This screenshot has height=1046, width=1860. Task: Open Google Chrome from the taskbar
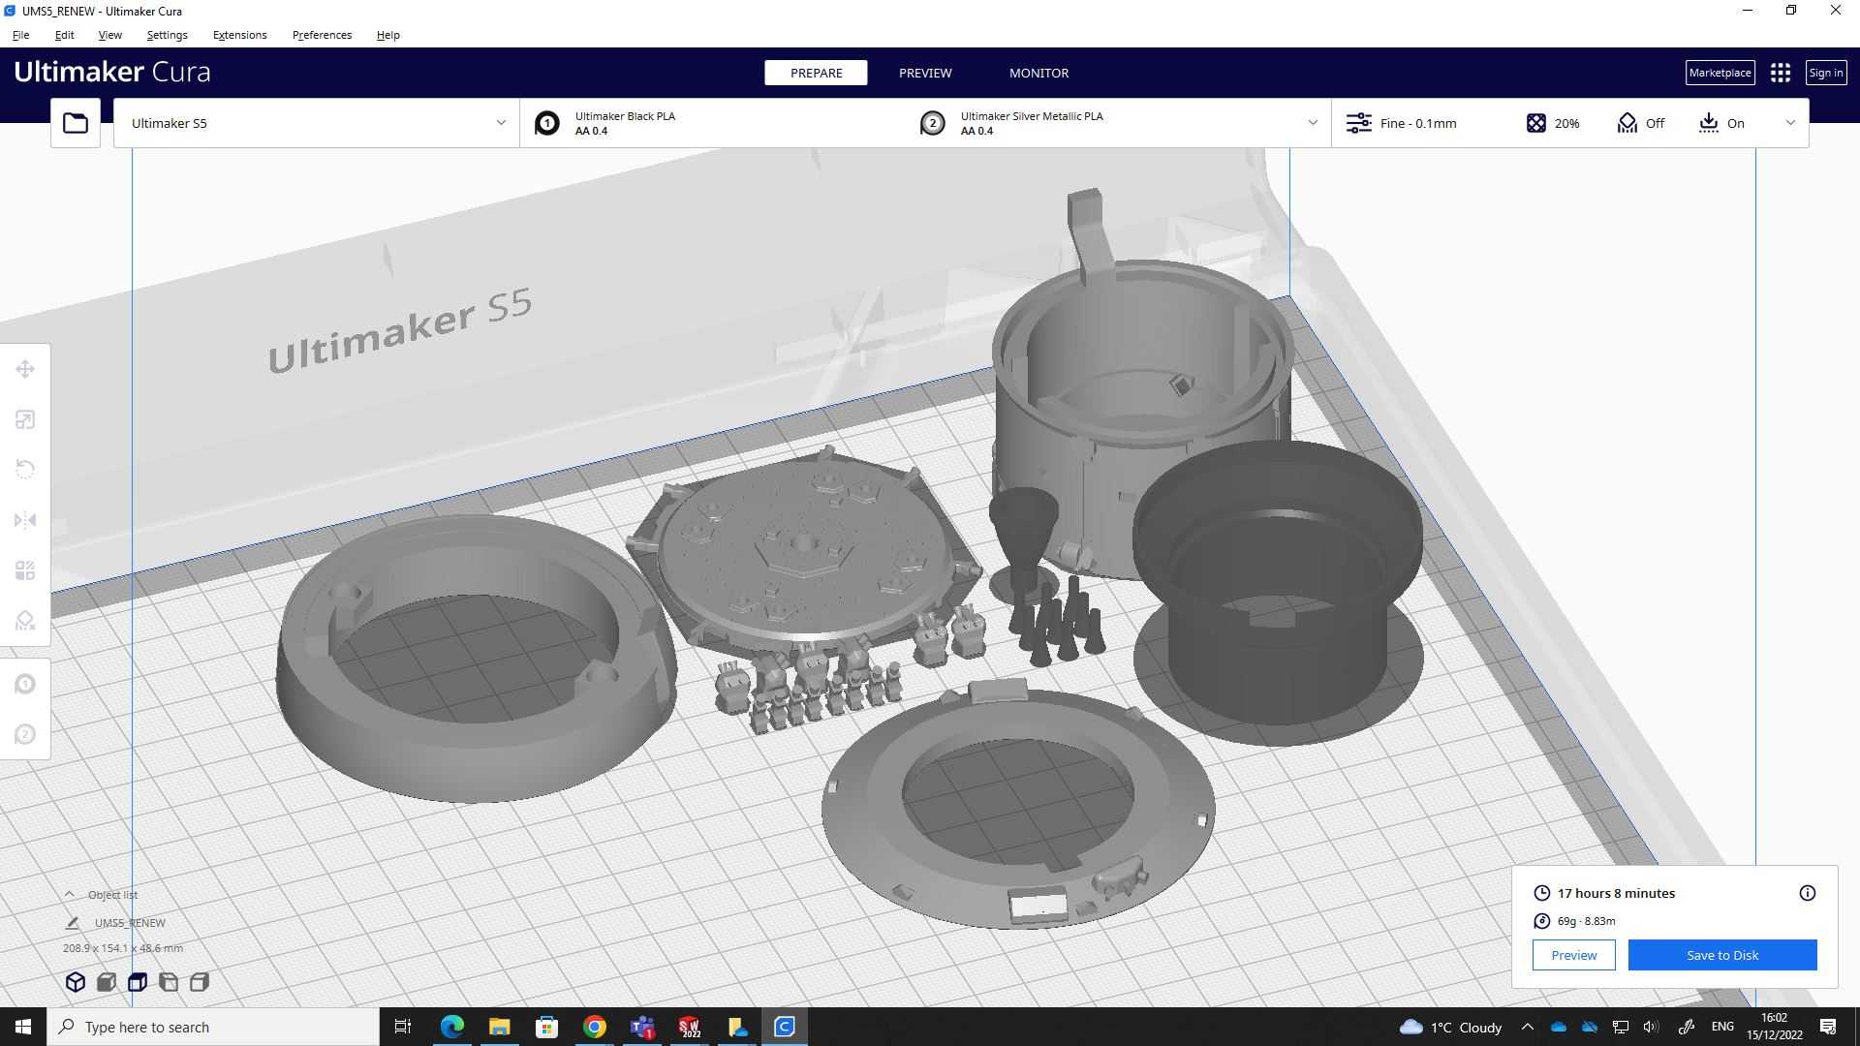point(595,1027)
